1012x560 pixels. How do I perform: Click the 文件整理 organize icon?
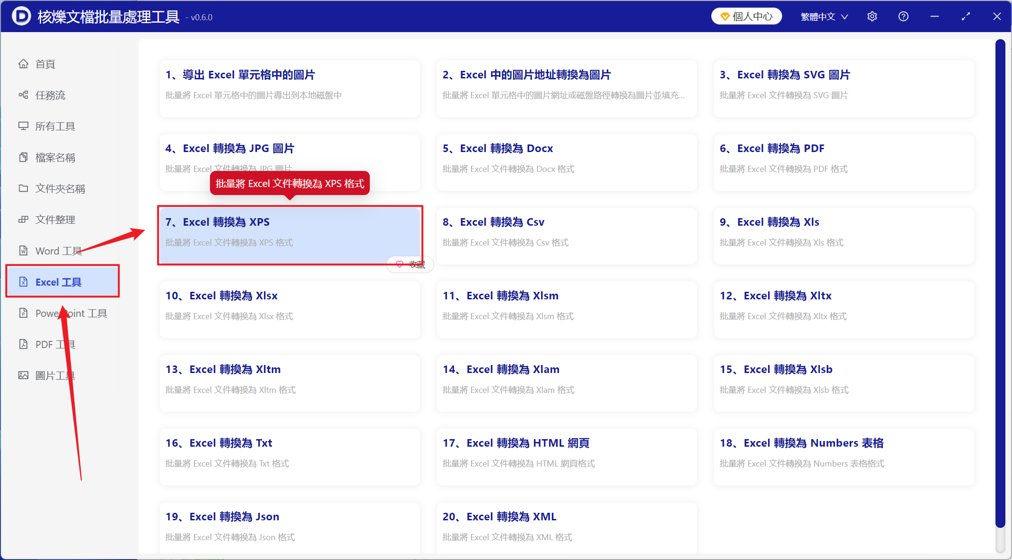tap(23, 220)
